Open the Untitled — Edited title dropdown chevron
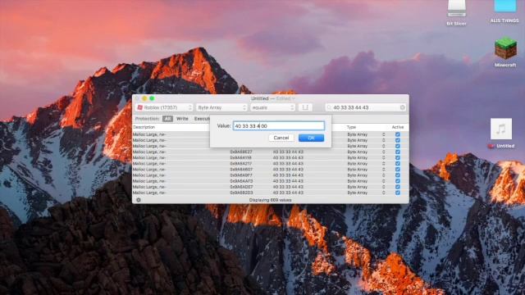This screenshot has height=295, width=525. pyautogui.click(x=294, y=98)
